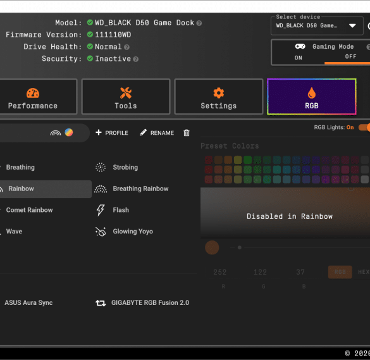The image size is (370, 360).
Task: Choose GIGABYTE RGB Fusion 2.0
Action: click(150, 302)
